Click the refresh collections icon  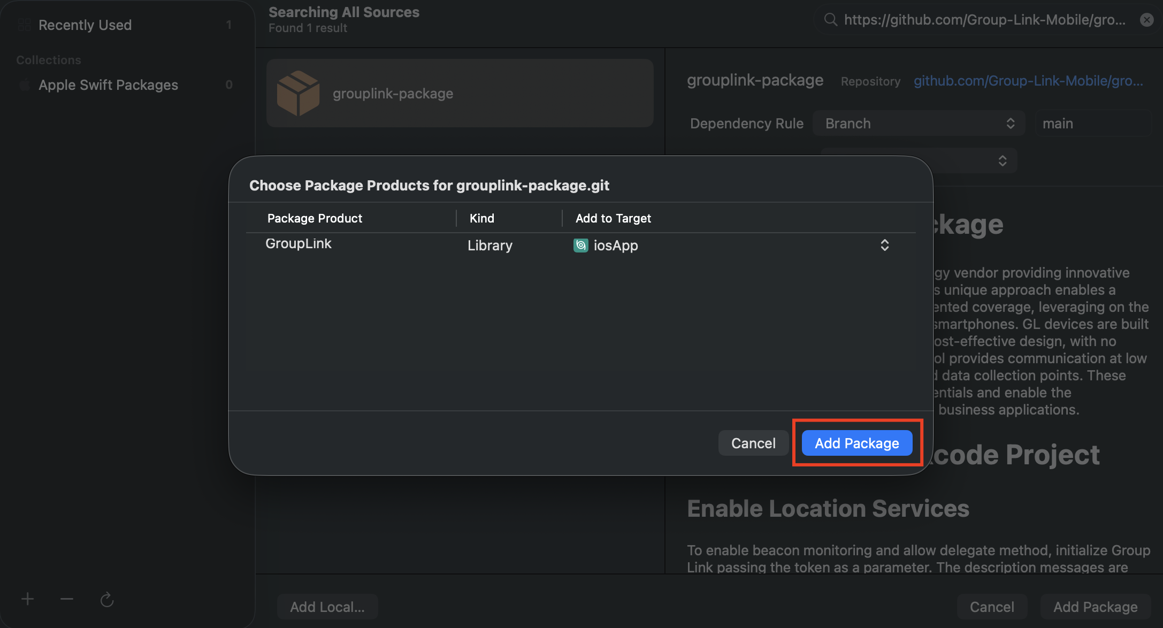(x=107, y=599)
